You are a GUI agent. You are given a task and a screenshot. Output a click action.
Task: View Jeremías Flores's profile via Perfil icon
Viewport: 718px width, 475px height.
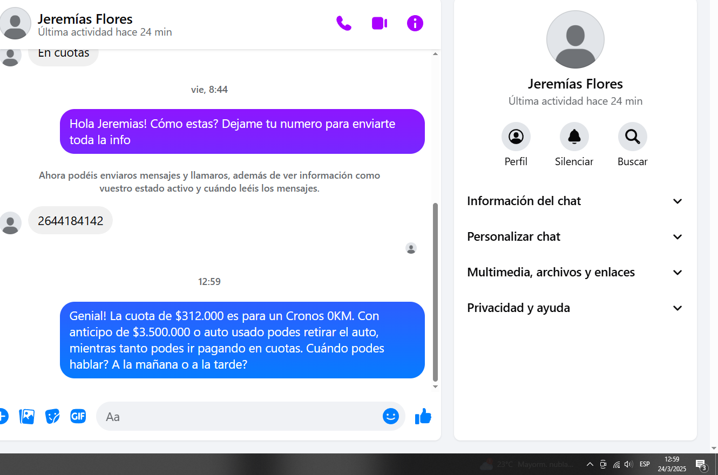(x=516, y=137)
